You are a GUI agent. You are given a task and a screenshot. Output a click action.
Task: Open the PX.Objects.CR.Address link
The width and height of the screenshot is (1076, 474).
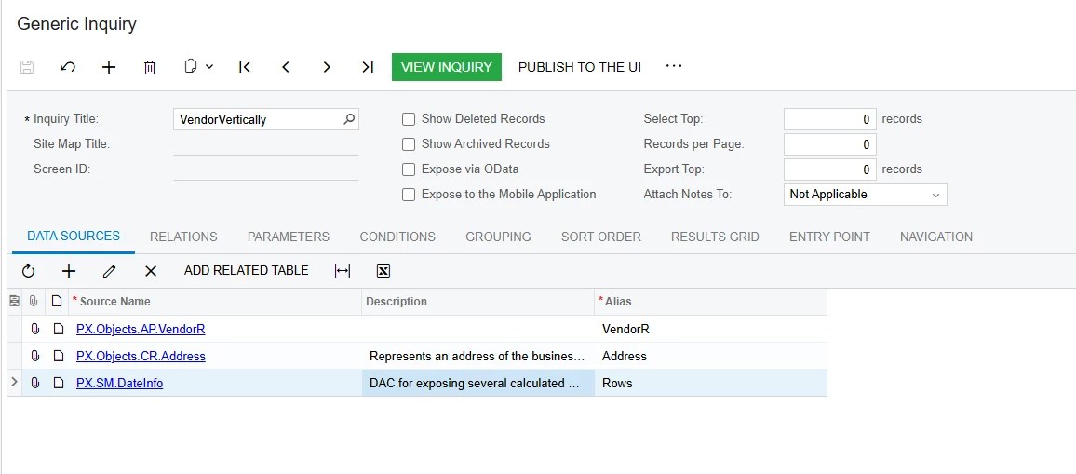pos(141,356)
